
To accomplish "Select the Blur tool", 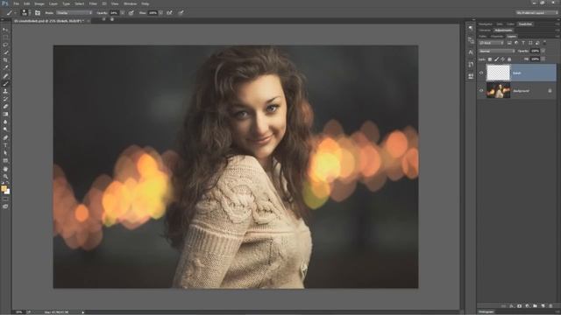I will (5, 122).
